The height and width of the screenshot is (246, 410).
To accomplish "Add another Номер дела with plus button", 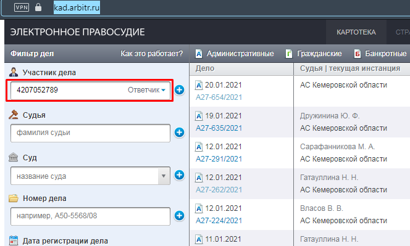I will [x=179, y=216].
